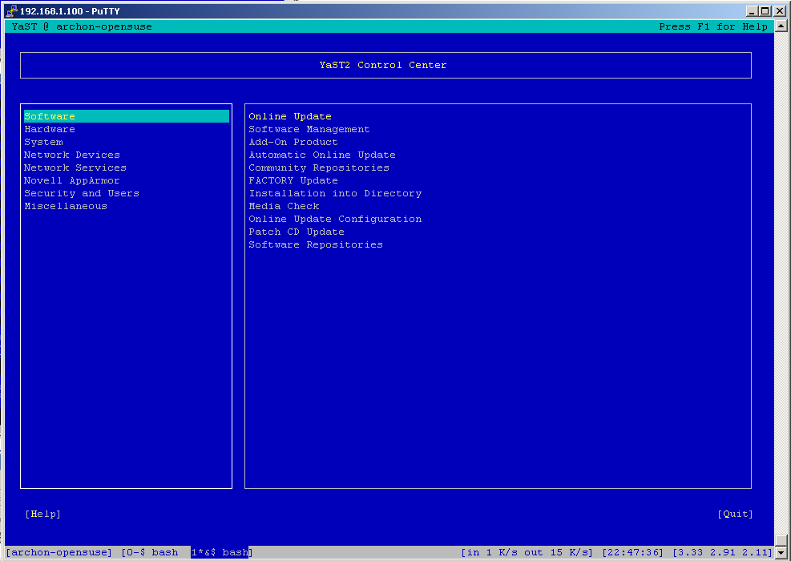Click the PuTTY title bar text '192.168.1.100 - PuTTY'
This screenshot has width=791, height=561.
click(x=70, y=11)
